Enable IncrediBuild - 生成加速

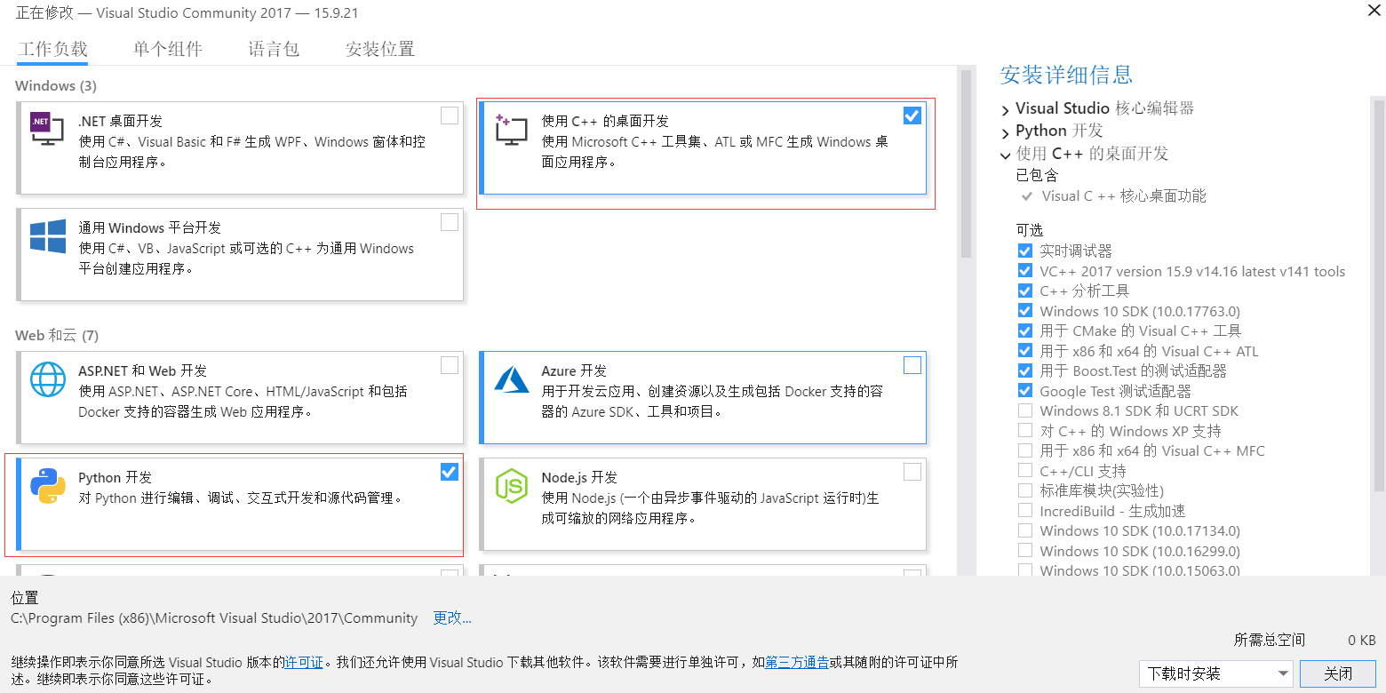(1025, 511)
